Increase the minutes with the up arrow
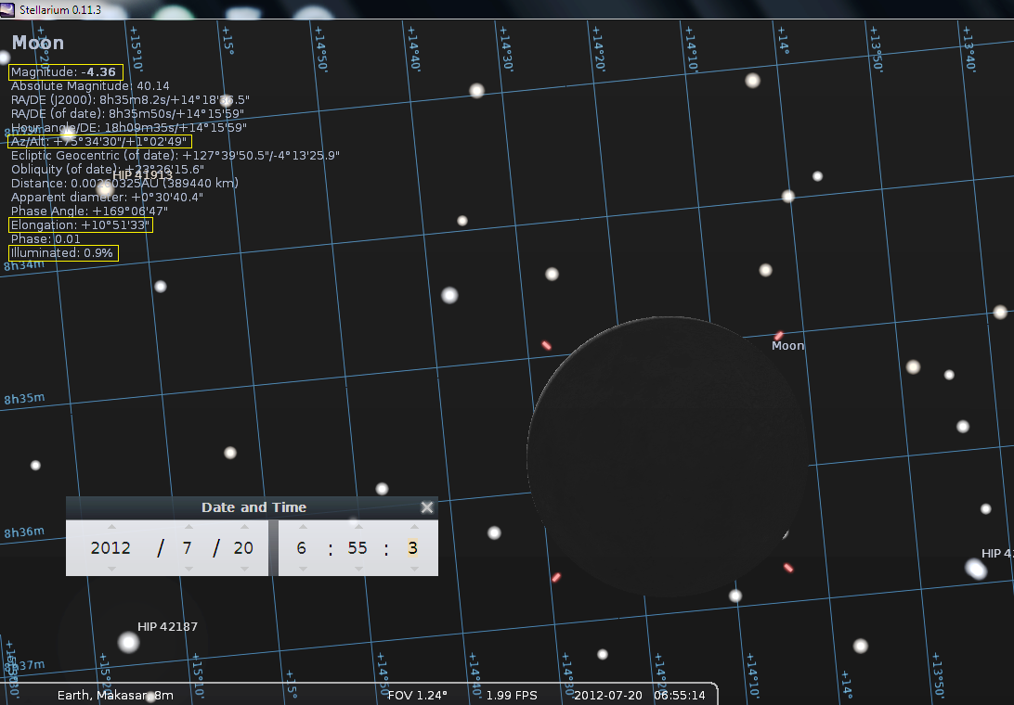Image resolution: width=1014 pixels, height=705 pixels. 358,527
